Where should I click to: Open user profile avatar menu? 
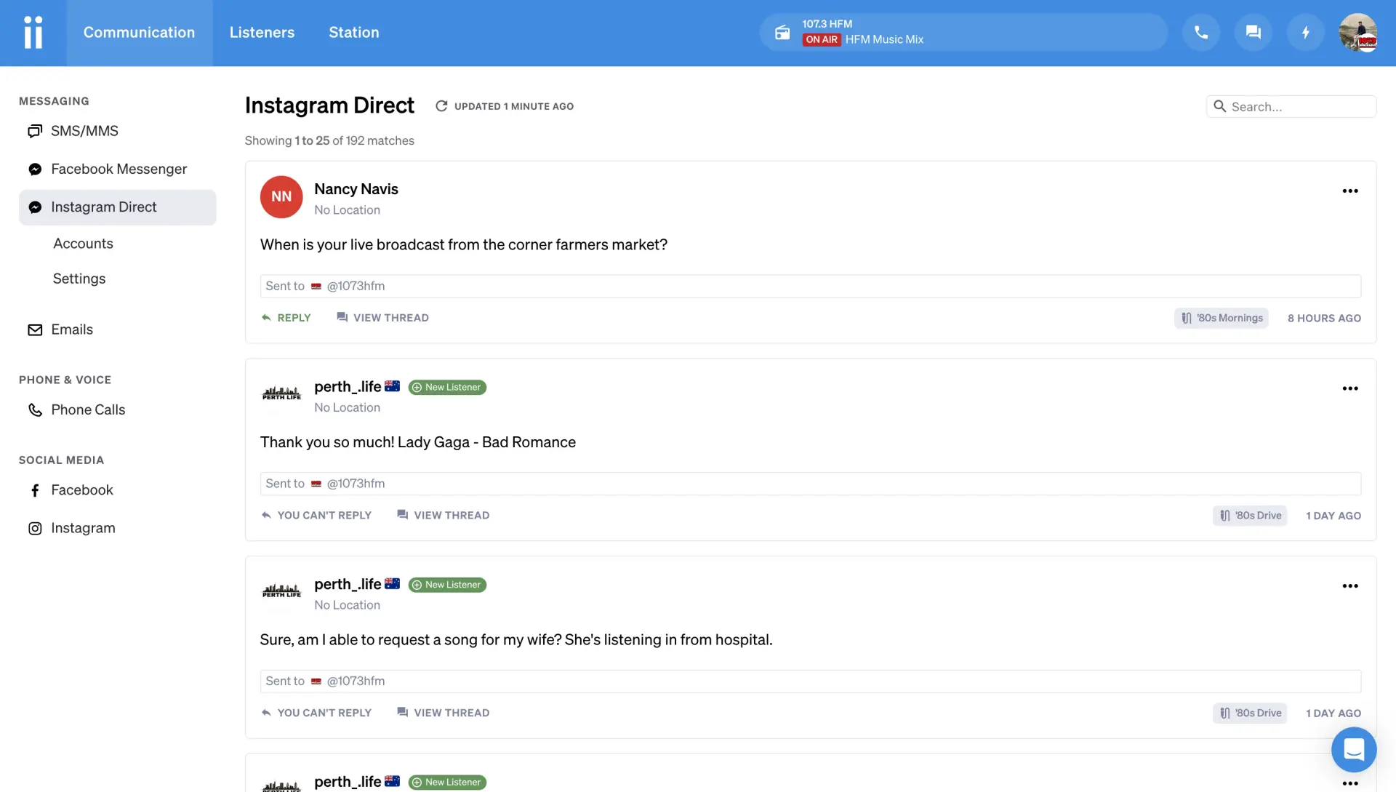(x=1357, y=32)
